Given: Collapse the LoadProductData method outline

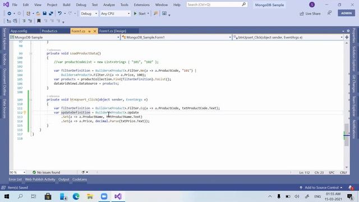Looking at the screenshot, I should (30, 53).
